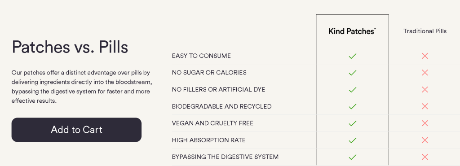
Task: Select the Traditional Pills column header
Action: click(x=425, y=31)
